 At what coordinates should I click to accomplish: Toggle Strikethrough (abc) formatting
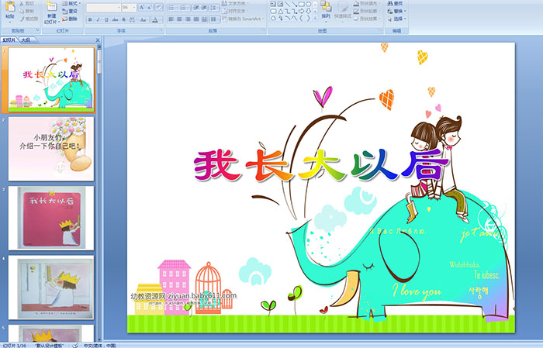point(116,19)
